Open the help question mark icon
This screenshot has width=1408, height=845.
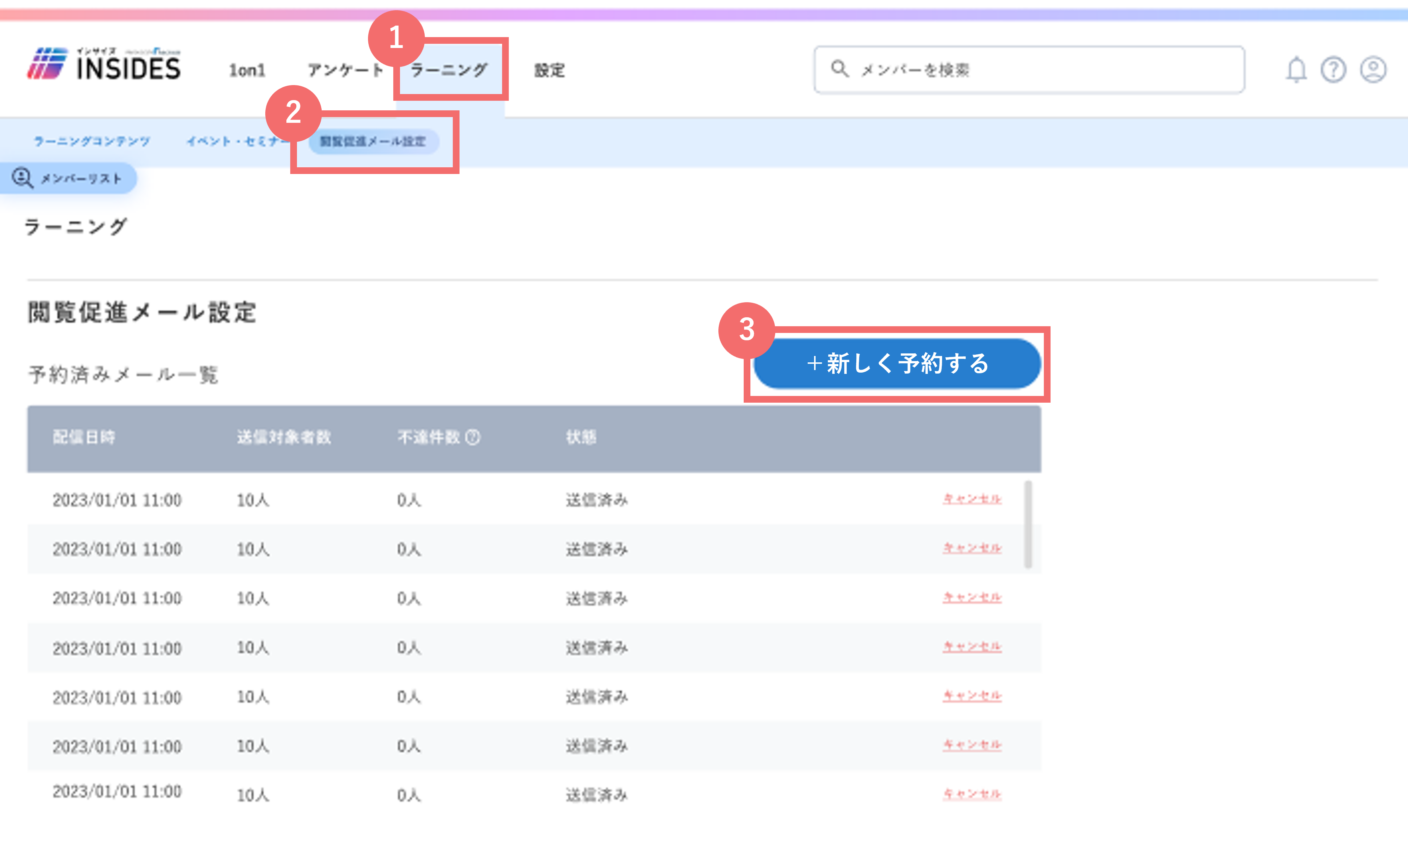click(1333, 70)
